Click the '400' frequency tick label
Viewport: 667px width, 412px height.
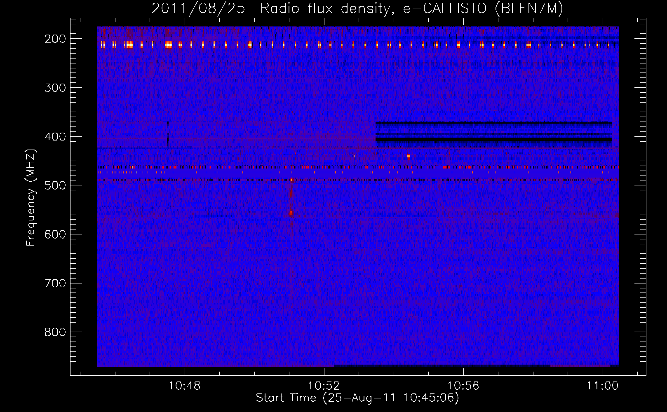(55, 137)
